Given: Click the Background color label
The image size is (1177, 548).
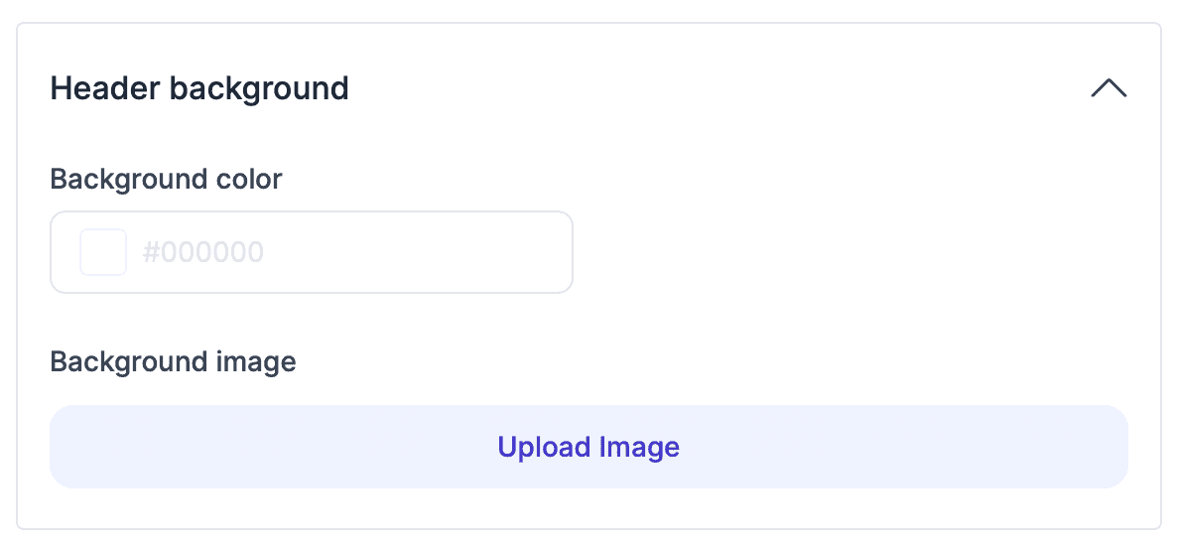Looking at the screenshot, I should [x=166, y=180].
